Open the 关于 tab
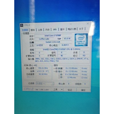Viewport: 114px width, 114px height. click(81, 29)
